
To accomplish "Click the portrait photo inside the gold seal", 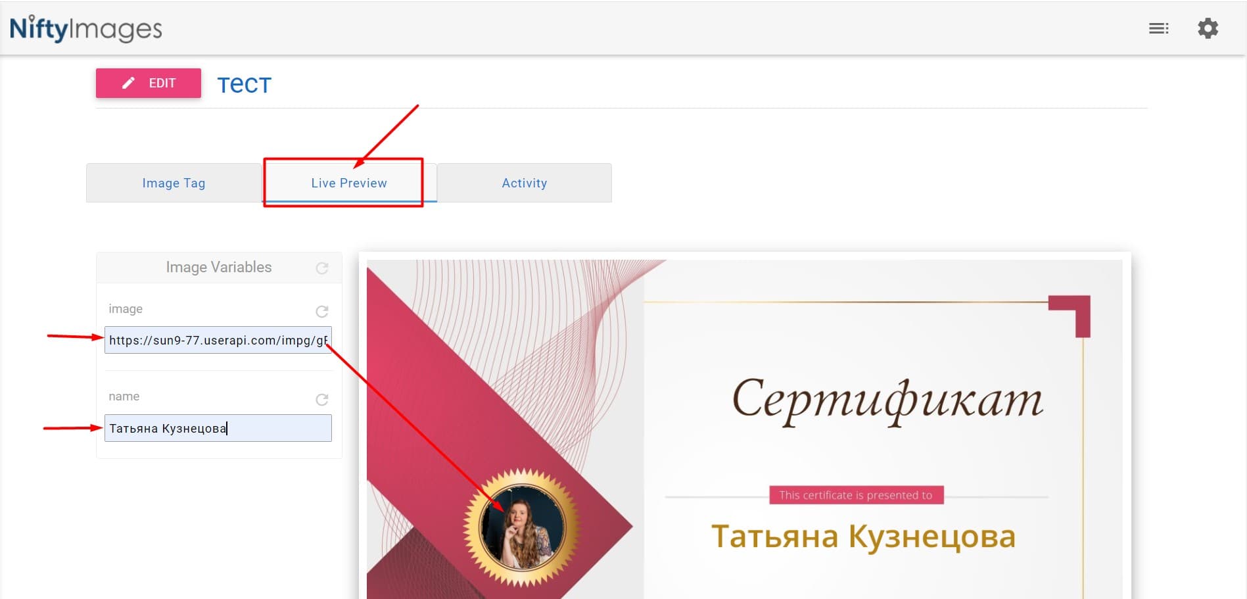I will [x=522, y=527].
